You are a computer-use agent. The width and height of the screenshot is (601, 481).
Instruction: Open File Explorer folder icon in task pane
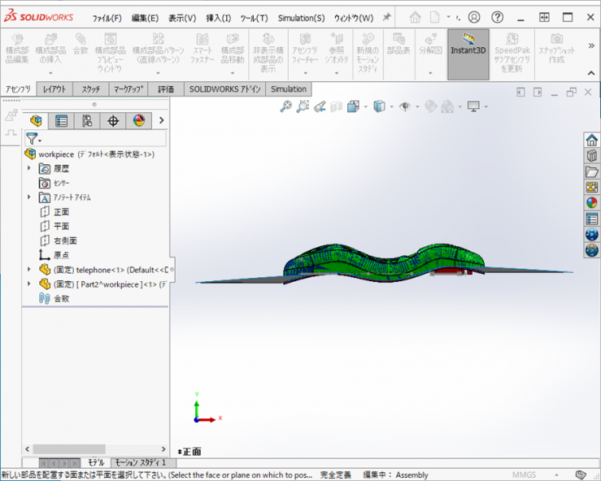(591, 171)
